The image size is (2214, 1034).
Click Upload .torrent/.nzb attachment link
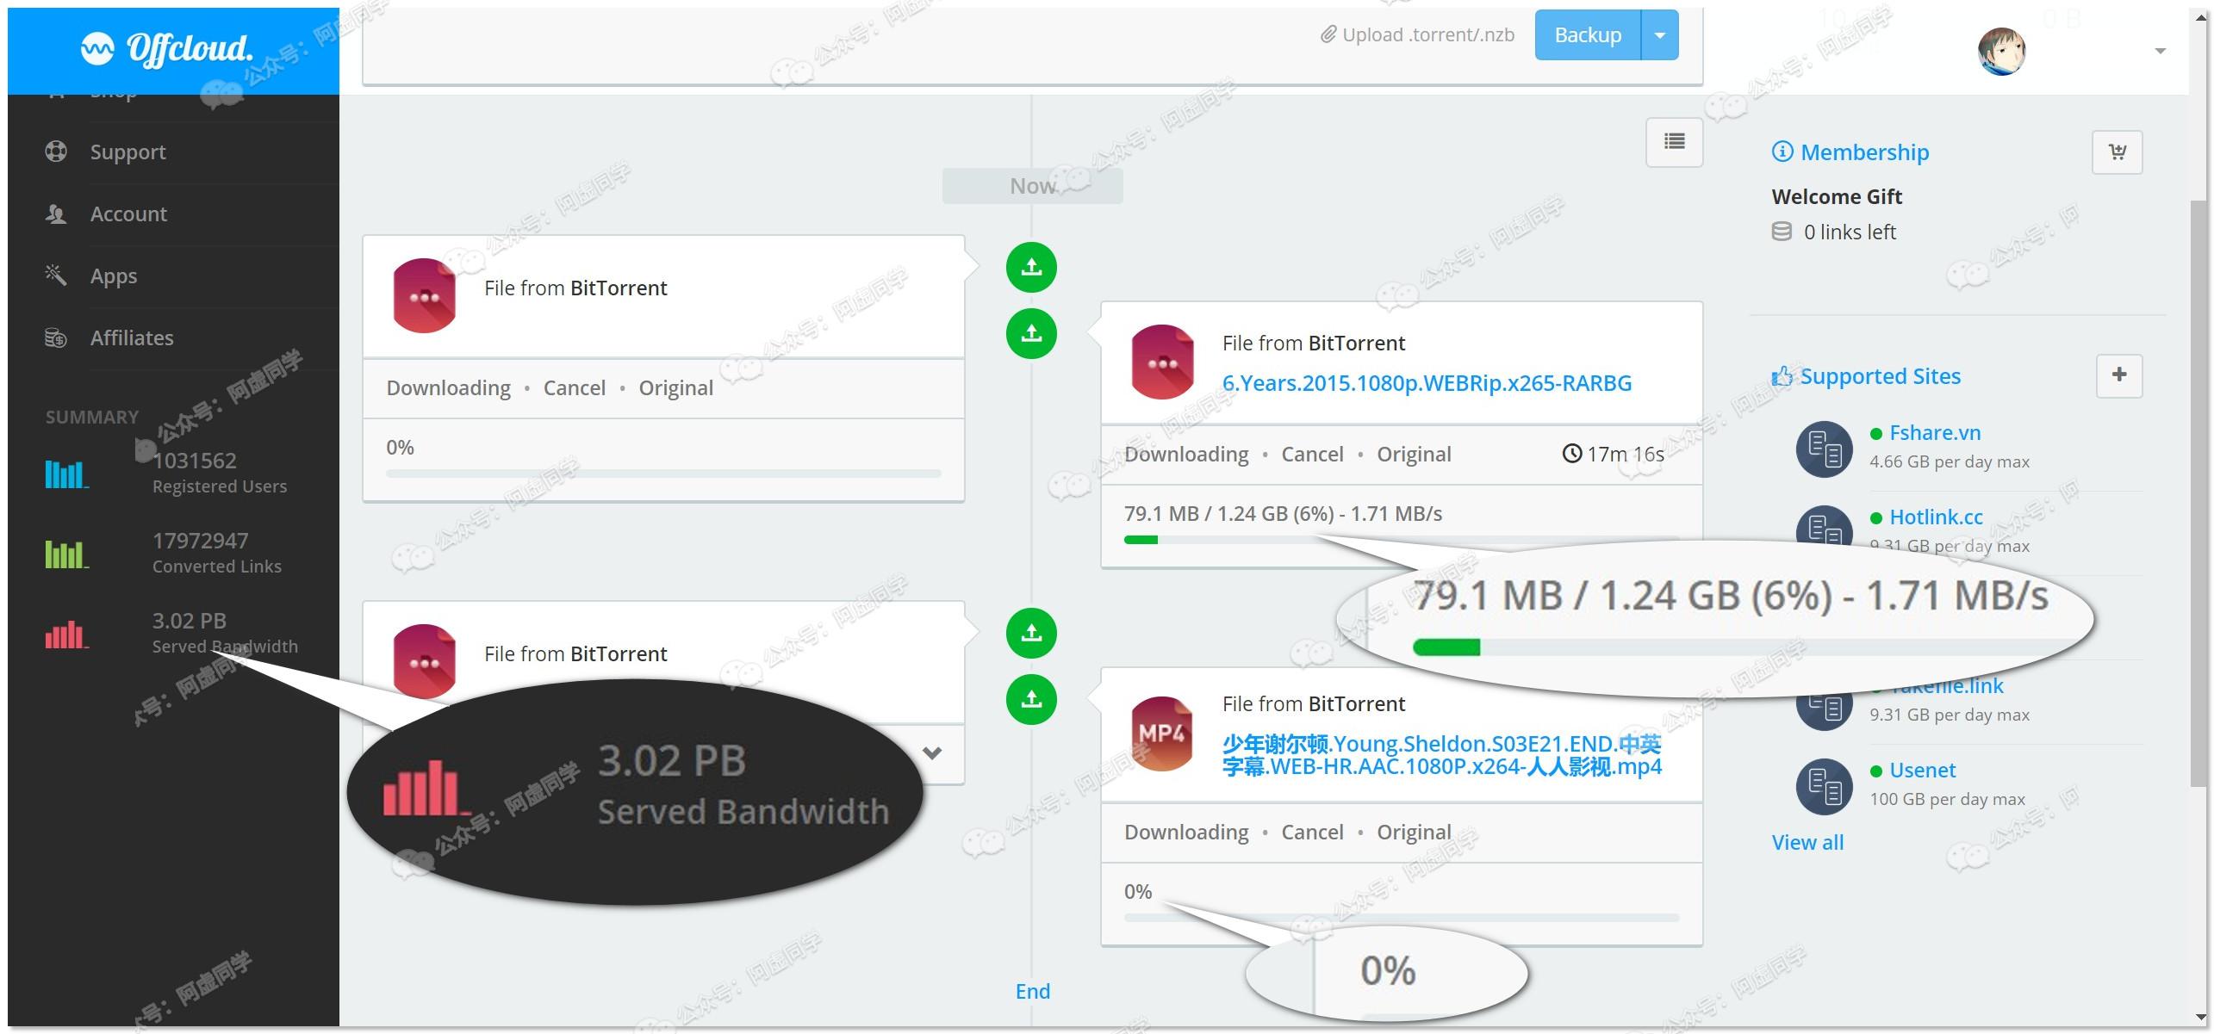(1417, 35)
